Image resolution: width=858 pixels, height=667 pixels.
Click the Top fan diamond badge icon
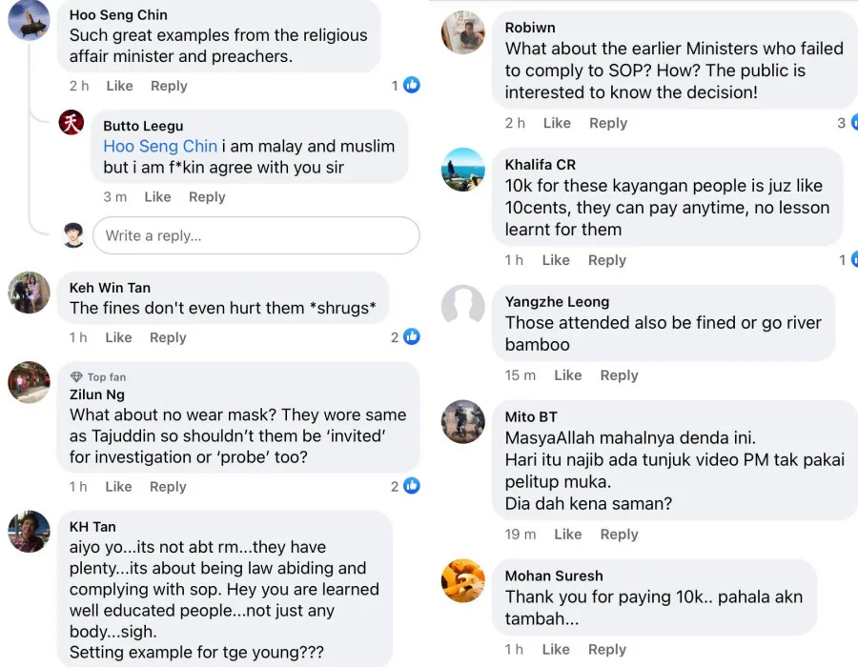(x=76, y=377)
